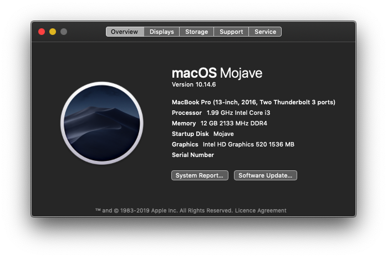Open the Licence Agreement link
Image resolution: width=387 pixels, height=258 pixels.
261,211
